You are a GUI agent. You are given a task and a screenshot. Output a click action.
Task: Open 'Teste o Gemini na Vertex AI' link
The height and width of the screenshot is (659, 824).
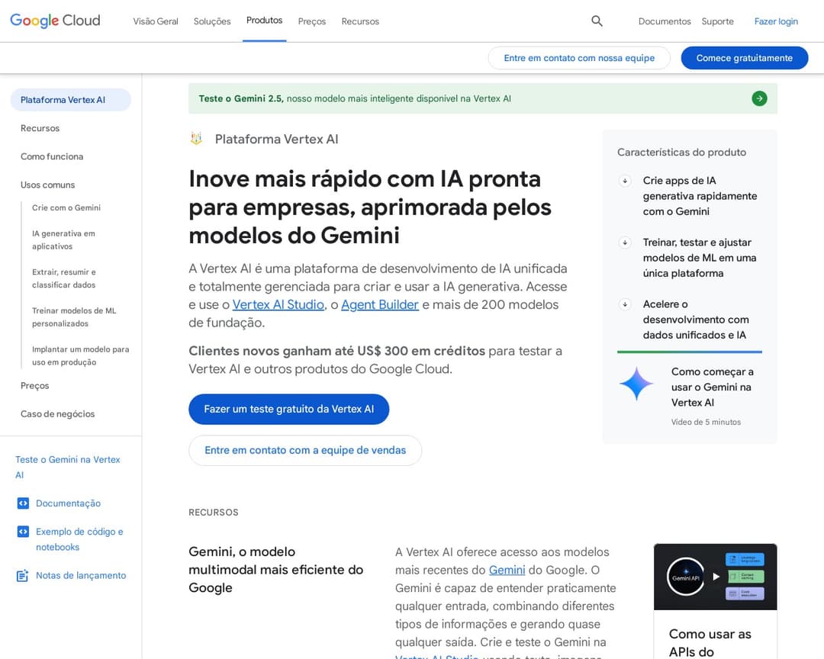coord(68,468)
